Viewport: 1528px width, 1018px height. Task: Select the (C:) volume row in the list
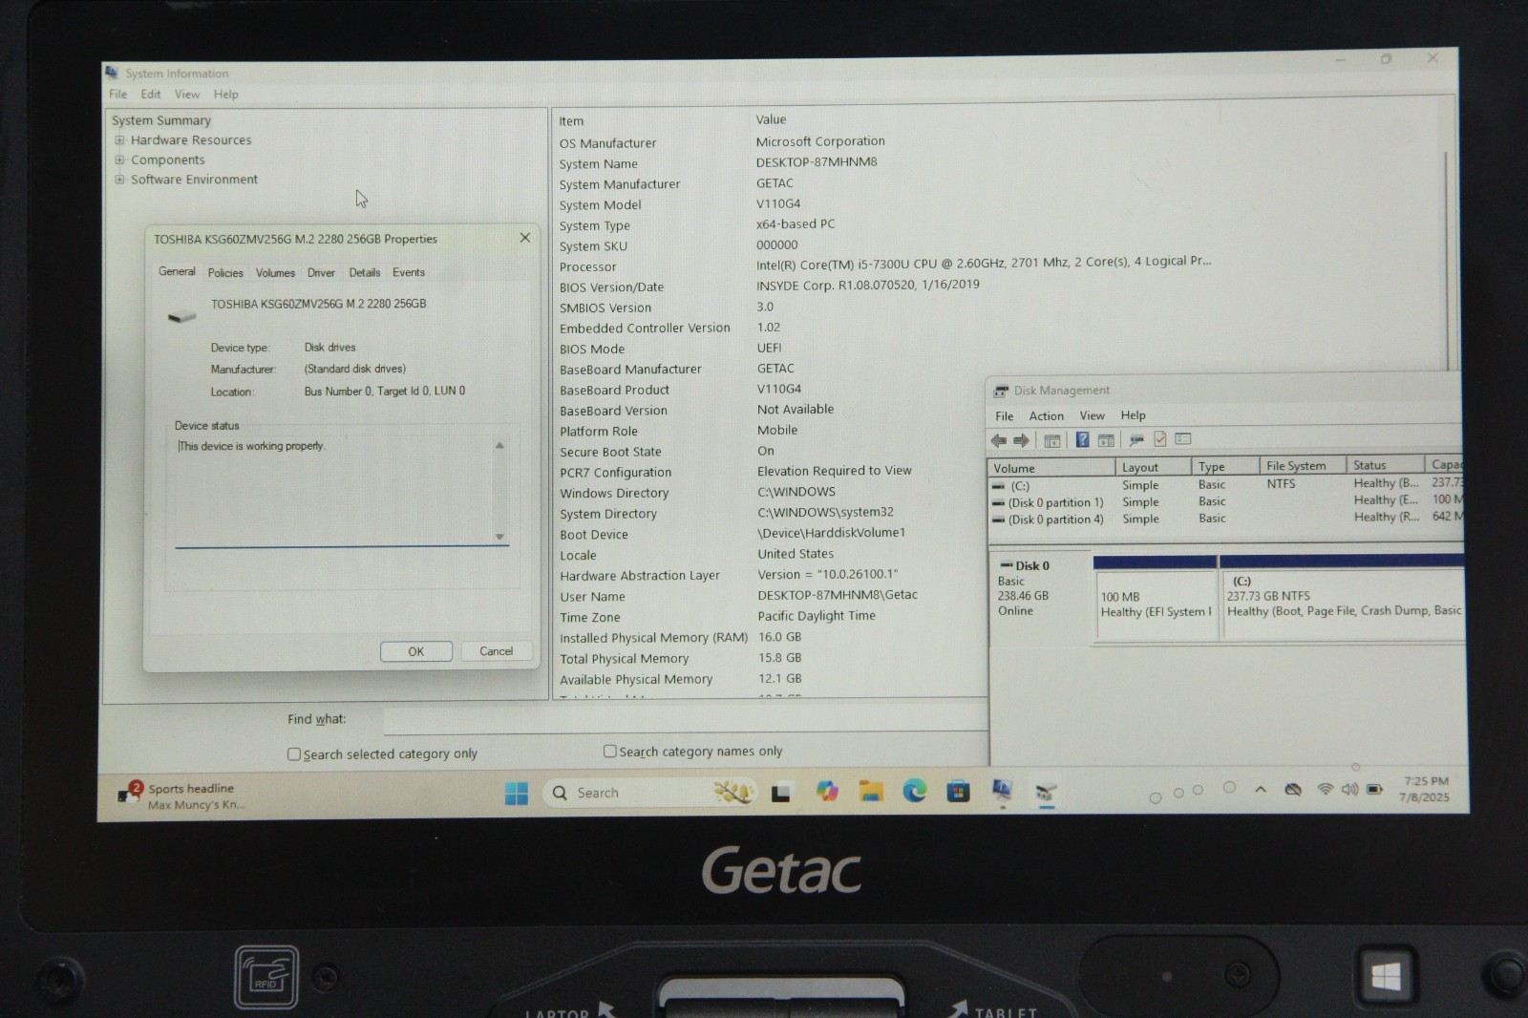tap(1226, 485)
